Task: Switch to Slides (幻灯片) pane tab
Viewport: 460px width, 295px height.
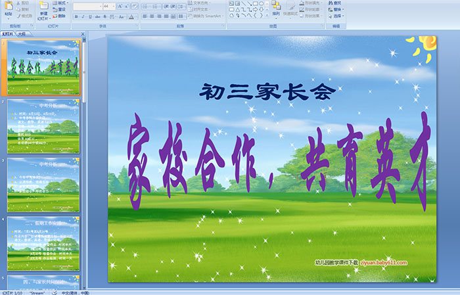Action: 8,34
